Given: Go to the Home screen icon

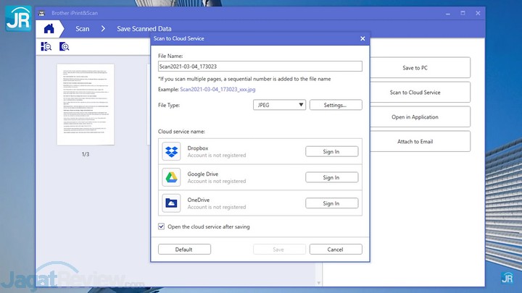Looking at the screenshot, I should click(49, 29).
